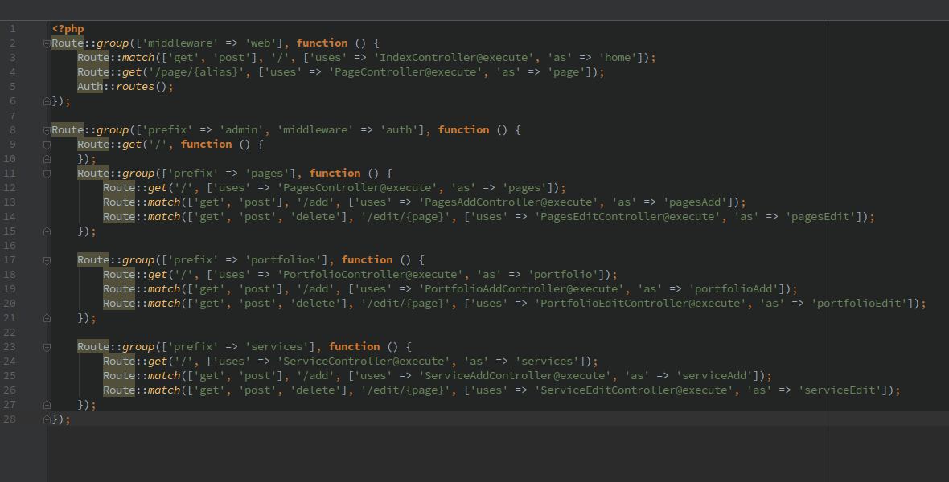This screenshot has height=482, width=949.
Task: Collapse the portfolios group fold on line 17
Action: coord(47,260)
